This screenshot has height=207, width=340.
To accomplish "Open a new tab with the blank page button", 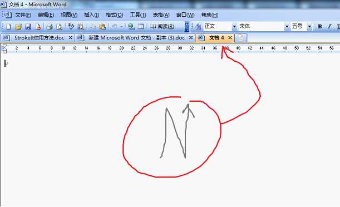I will (240, 38).
